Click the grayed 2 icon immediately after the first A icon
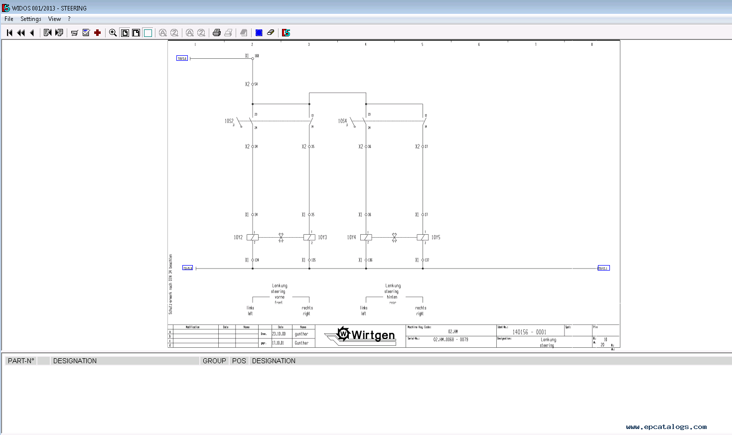Viewport: 732px width, 435px height. 174,33
